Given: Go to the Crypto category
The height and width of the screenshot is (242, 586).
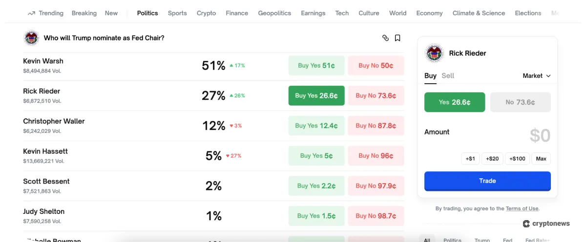Looking at the screenshot, I should point(206,13).
